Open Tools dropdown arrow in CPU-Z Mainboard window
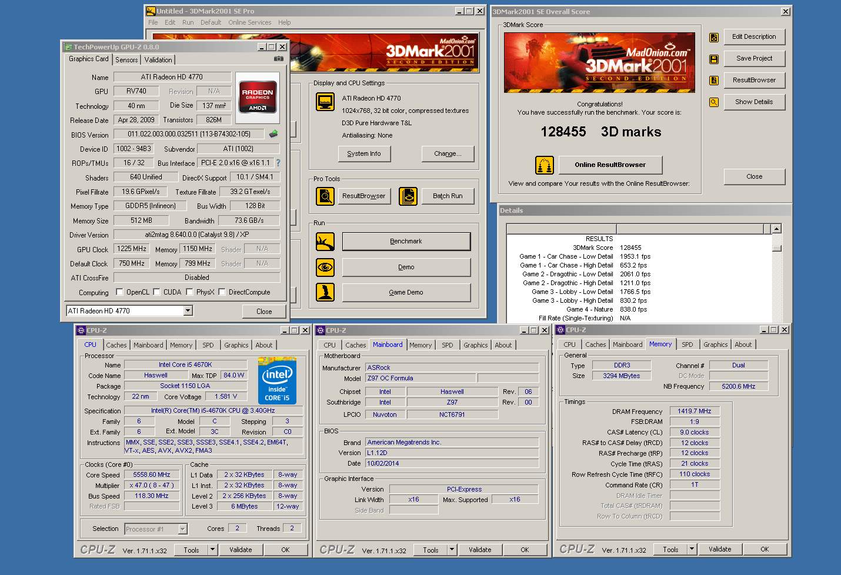Screen dimensions: 841x575 [452, 550]
